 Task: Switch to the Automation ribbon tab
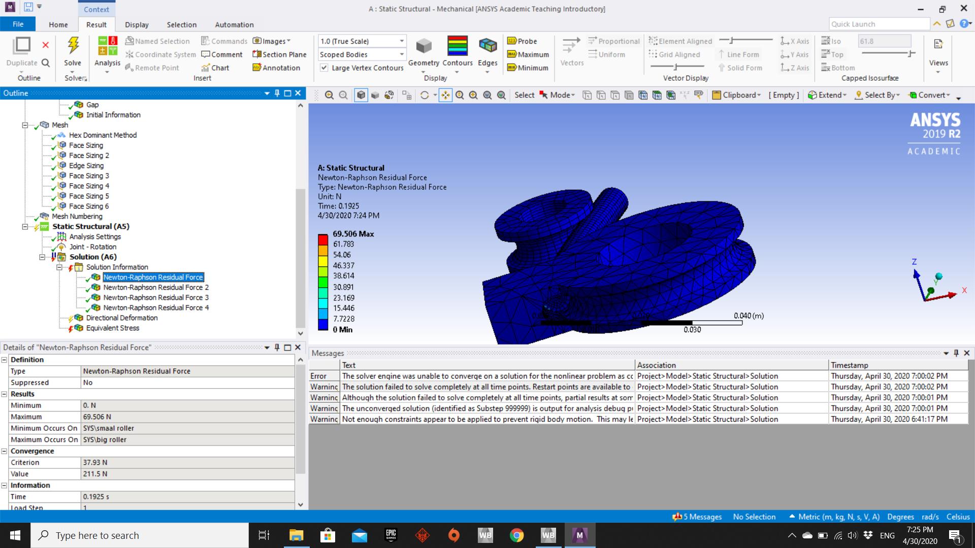(234, 24)
